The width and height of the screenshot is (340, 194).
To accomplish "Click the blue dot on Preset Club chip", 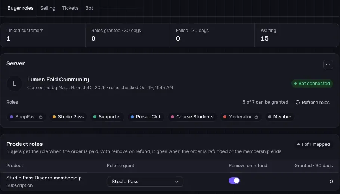I will (132, 117).
